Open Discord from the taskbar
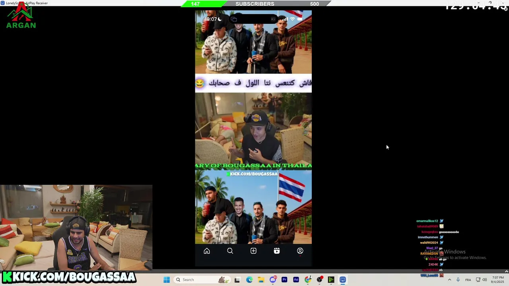This screenshot has height=286, width=509. pos(273,280)
